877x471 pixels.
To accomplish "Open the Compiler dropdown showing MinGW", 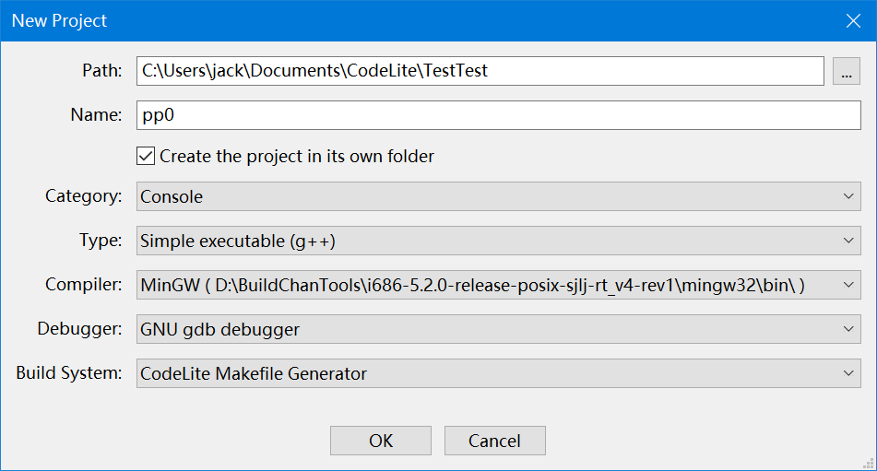I will click(x=498, y=285).
